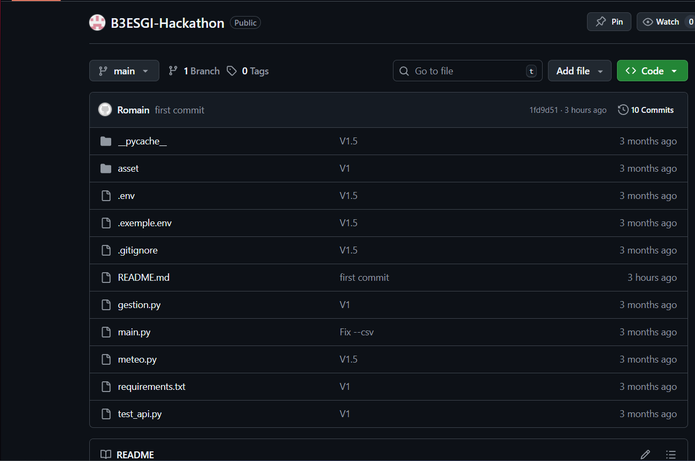This screenshot has width=695, height=461.
Task: Open the requirements.txt file
Action: (152, 387)
